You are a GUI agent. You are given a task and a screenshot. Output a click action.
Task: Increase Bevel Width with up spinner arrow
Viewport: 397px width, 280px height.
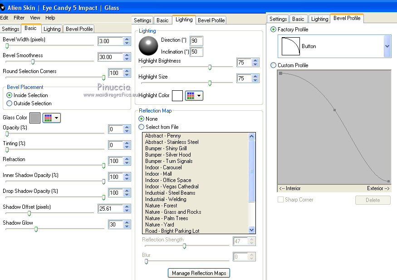point(127,39)
